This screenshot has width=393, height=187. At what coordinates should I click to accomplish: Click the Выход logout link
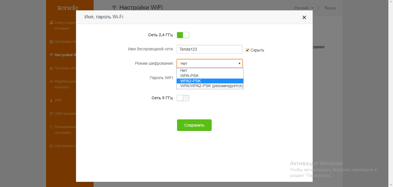[x=330, y=8]
